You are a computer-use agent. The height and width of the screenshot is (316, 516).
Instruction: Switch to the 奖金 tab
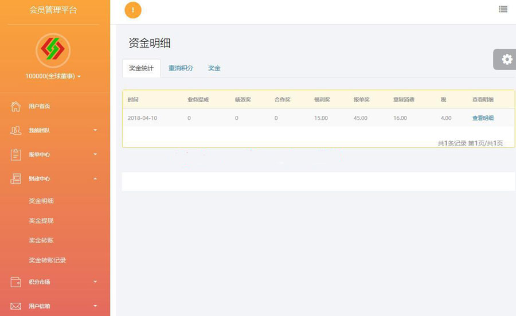coord(214,68)
